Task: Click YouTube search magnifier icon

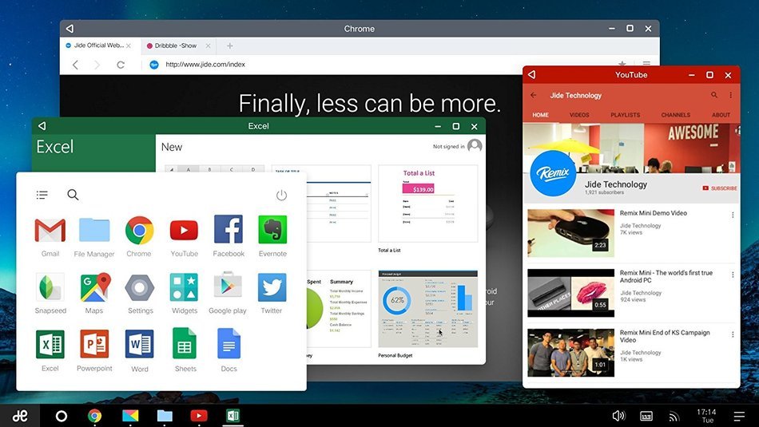Action: pos(714,95)
